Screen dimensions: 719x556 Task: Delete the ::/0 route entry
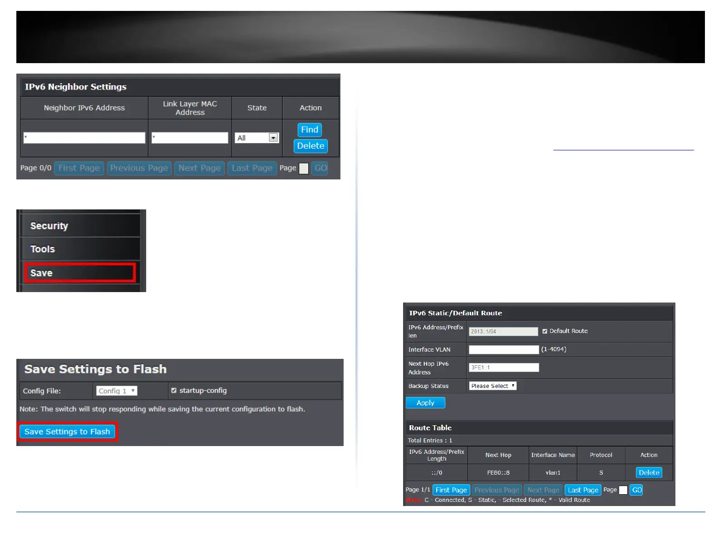649,472
